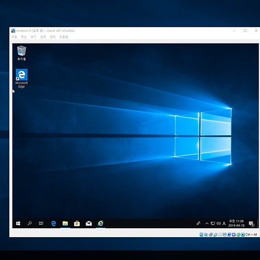This screenshot has height=260, width=260.
Task: Click the shared folders status icon
Action: pos(220,235)
